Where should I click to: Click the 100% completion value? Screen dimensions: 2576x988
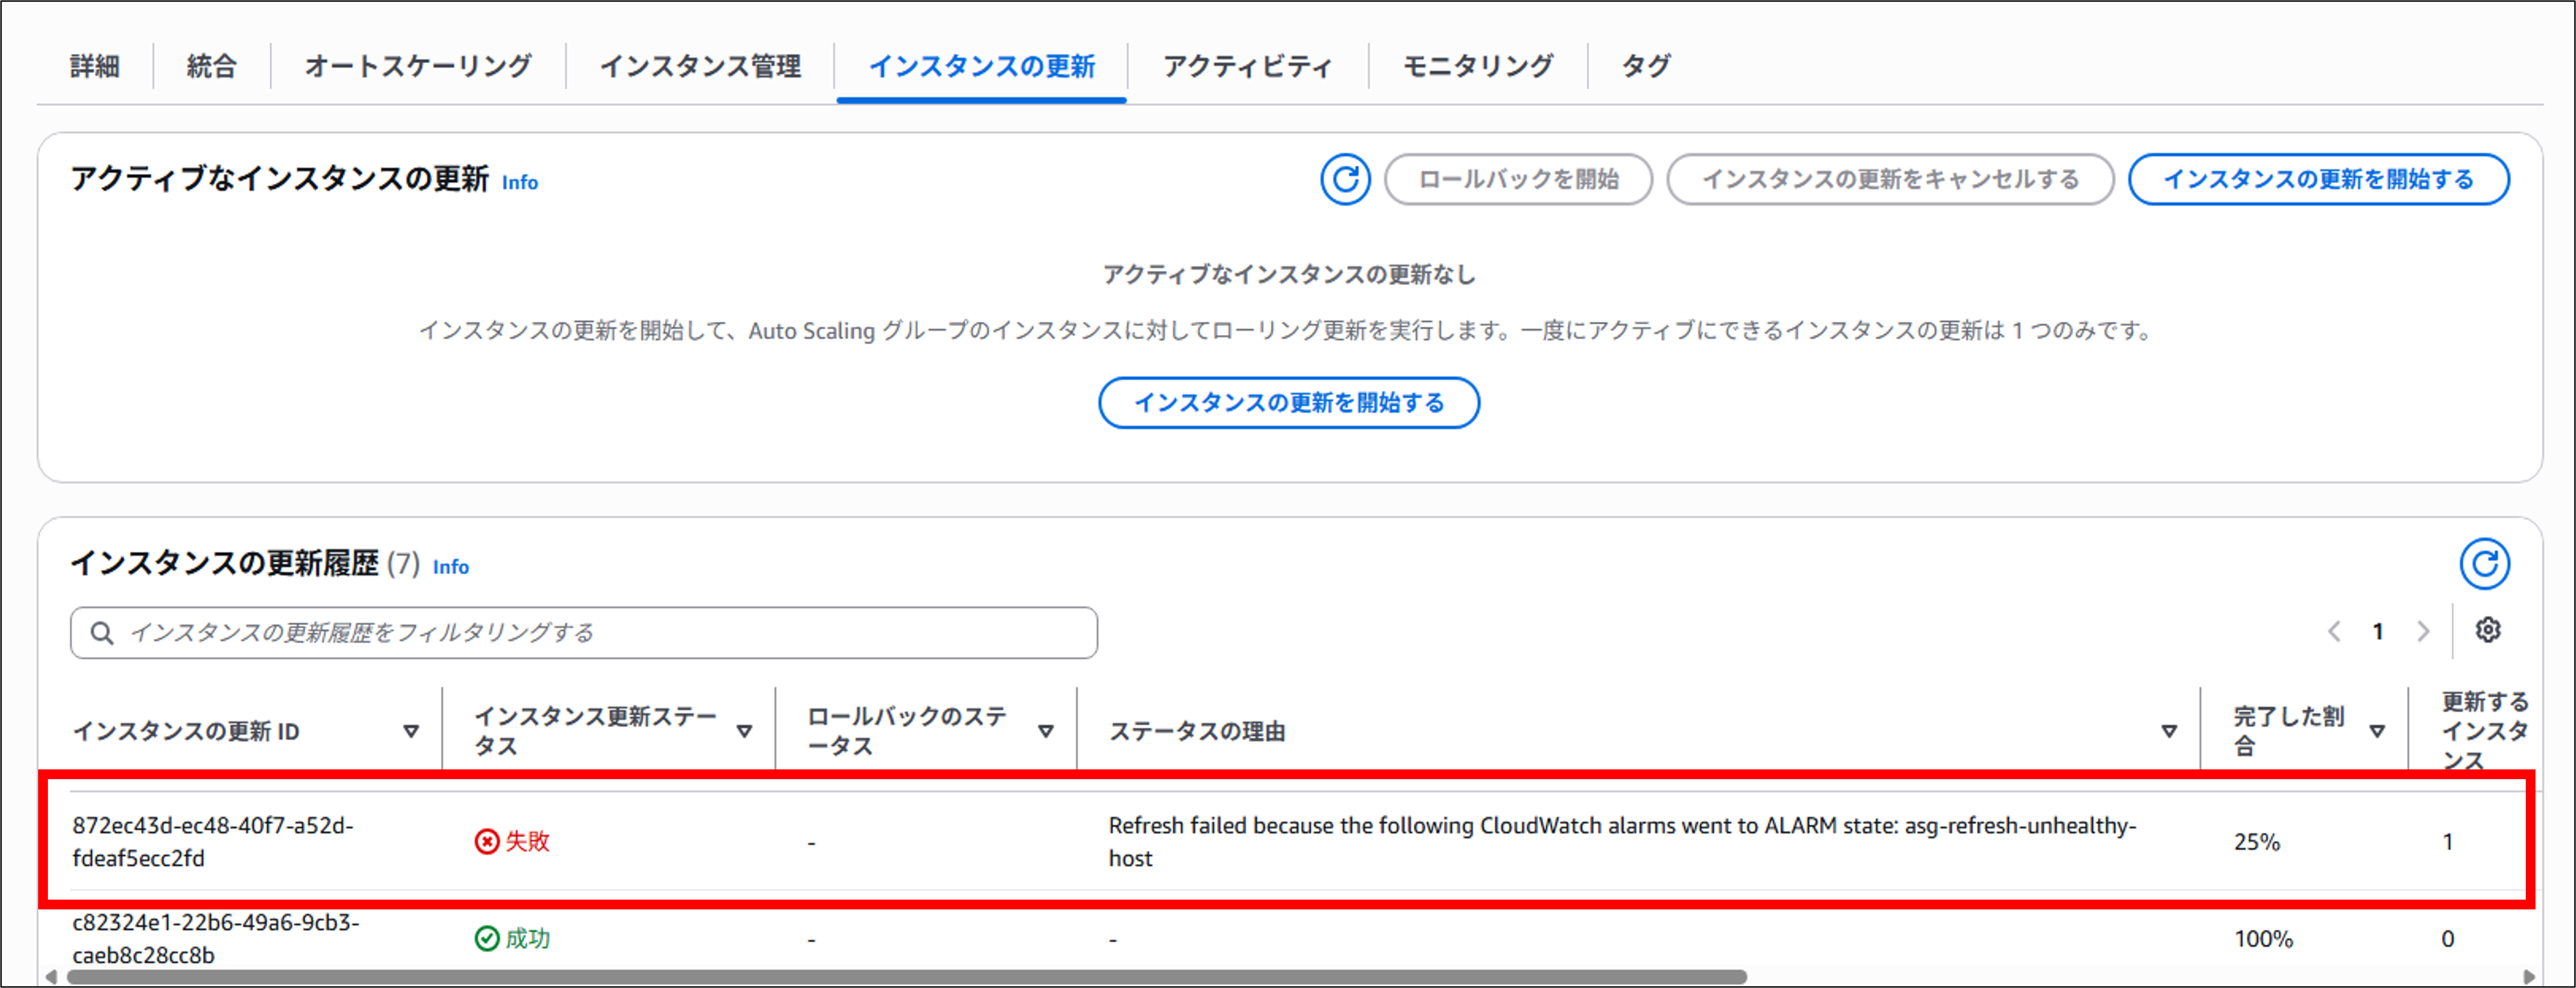(x=2264, y=939)
